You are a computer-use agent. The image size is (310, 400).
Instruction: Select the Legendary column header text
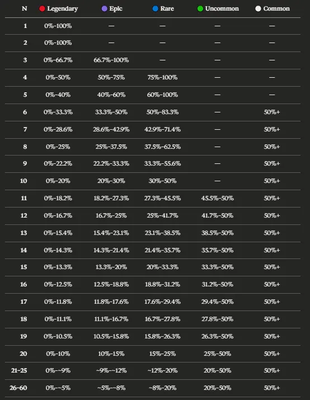point(63,9)
